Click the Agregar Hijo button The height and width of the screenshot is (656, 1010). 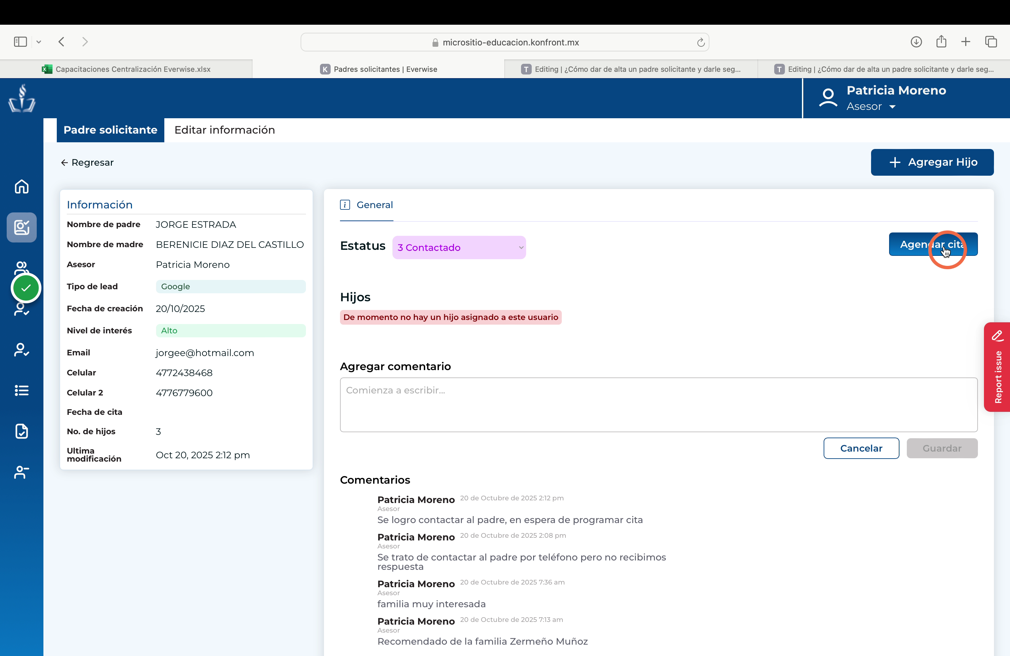pos(932,162)
